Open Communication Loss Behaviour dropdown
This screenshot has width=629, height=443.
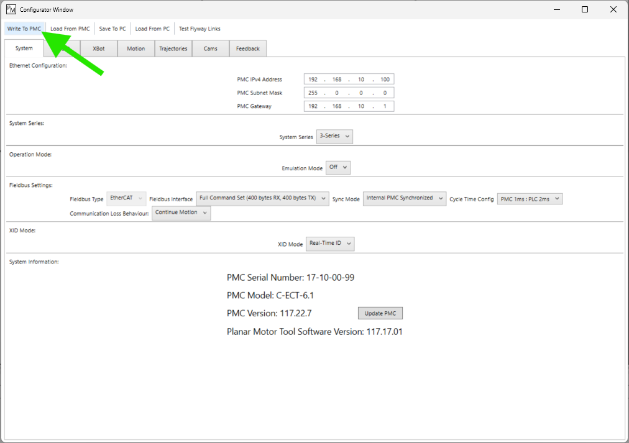click(x=181, y=212)
